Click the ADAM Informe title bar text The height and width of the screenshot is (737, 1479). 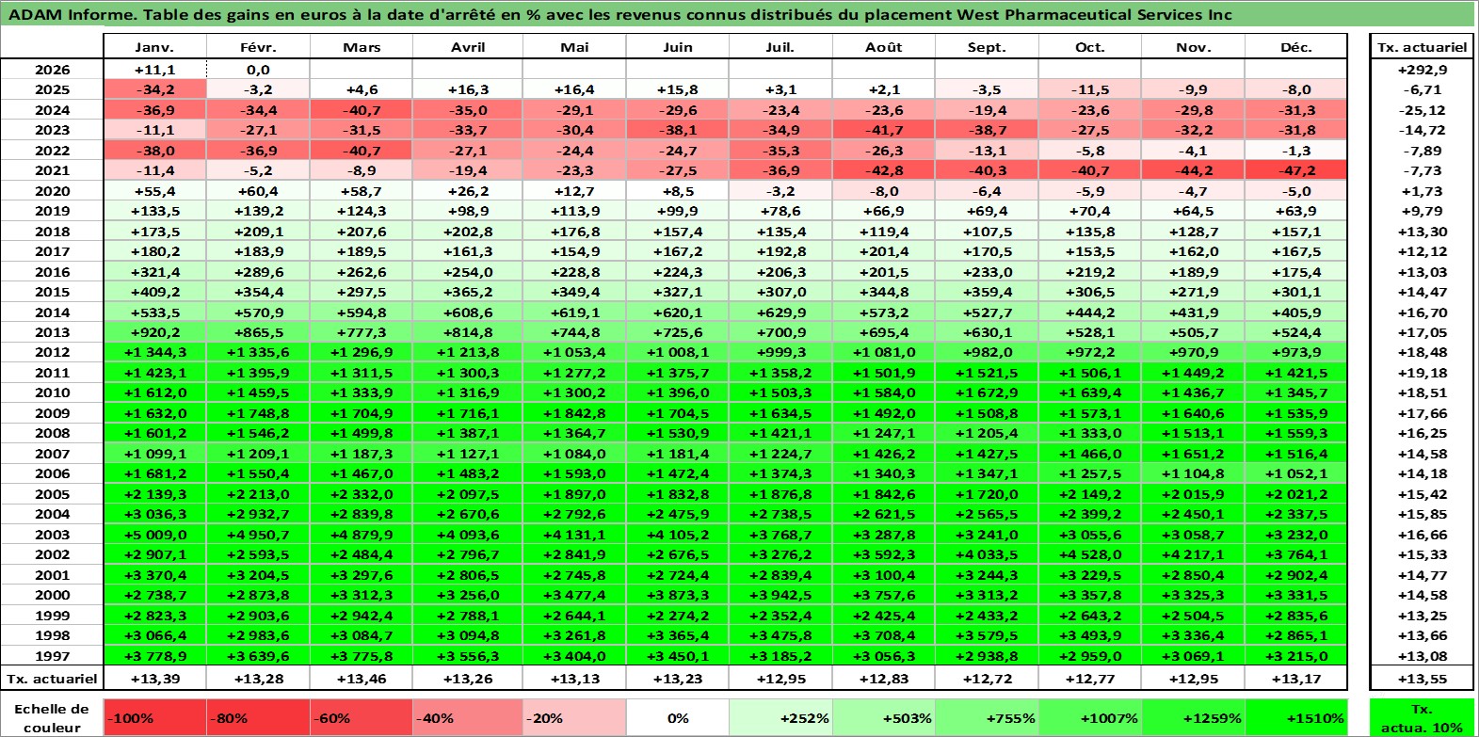point(619,14)
